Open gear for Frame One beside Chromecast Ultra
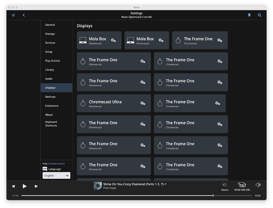The width and height of the screenshot is (273, 208). coord(218,103)
